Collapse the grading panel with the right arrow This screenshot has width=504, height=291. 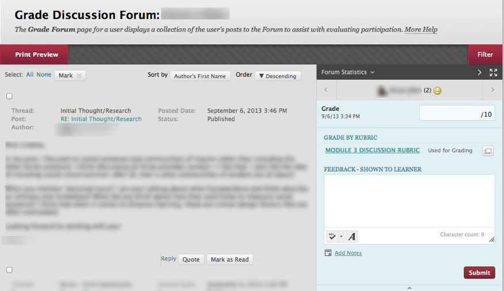pyautogui.click(x=480, y=72)
